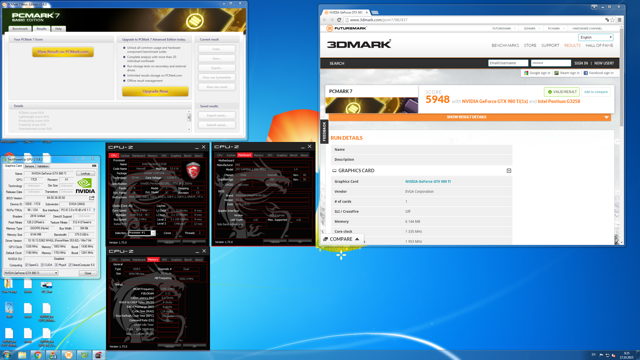Click the Email/Username input field
The height and width of the screenshot is (360, 640).
pos(508,63)
